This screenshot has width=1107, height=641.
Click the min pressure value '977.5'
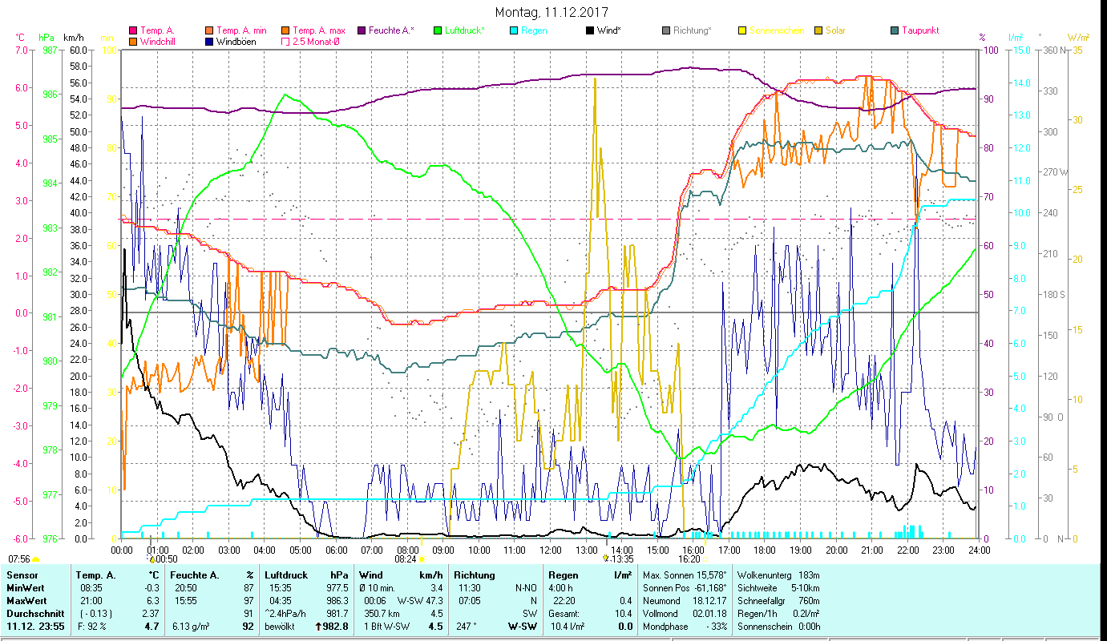coord(337,588)
